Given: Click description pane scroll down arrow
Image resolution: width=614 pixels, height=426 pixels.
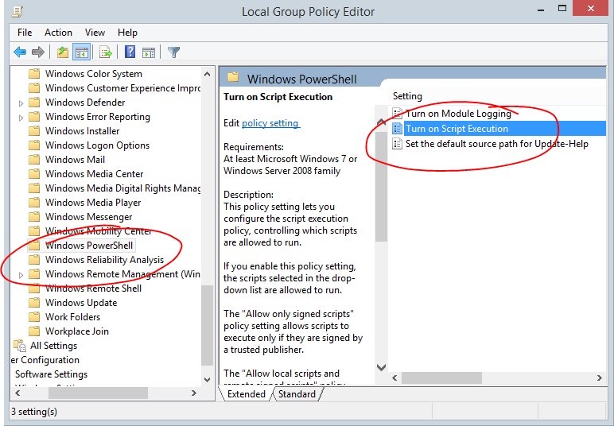Looking at the screenshot, I should [x=381, y=367].
